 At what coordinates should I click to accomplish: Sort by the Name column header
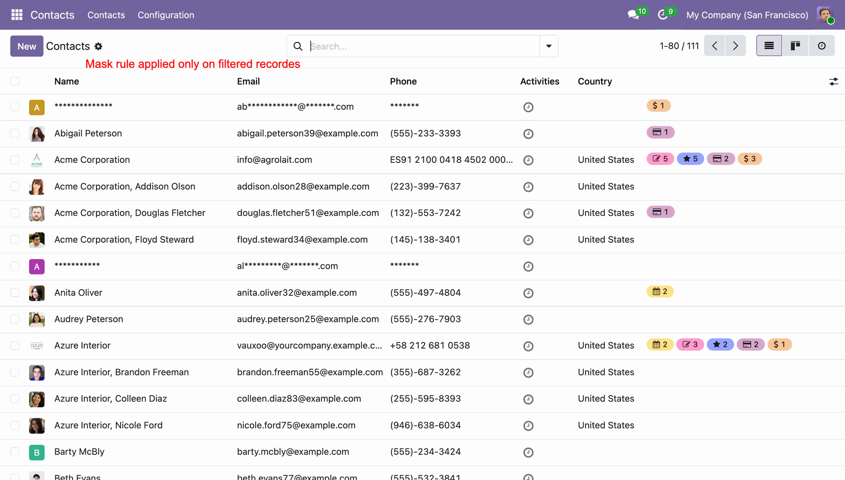[66, 81]
